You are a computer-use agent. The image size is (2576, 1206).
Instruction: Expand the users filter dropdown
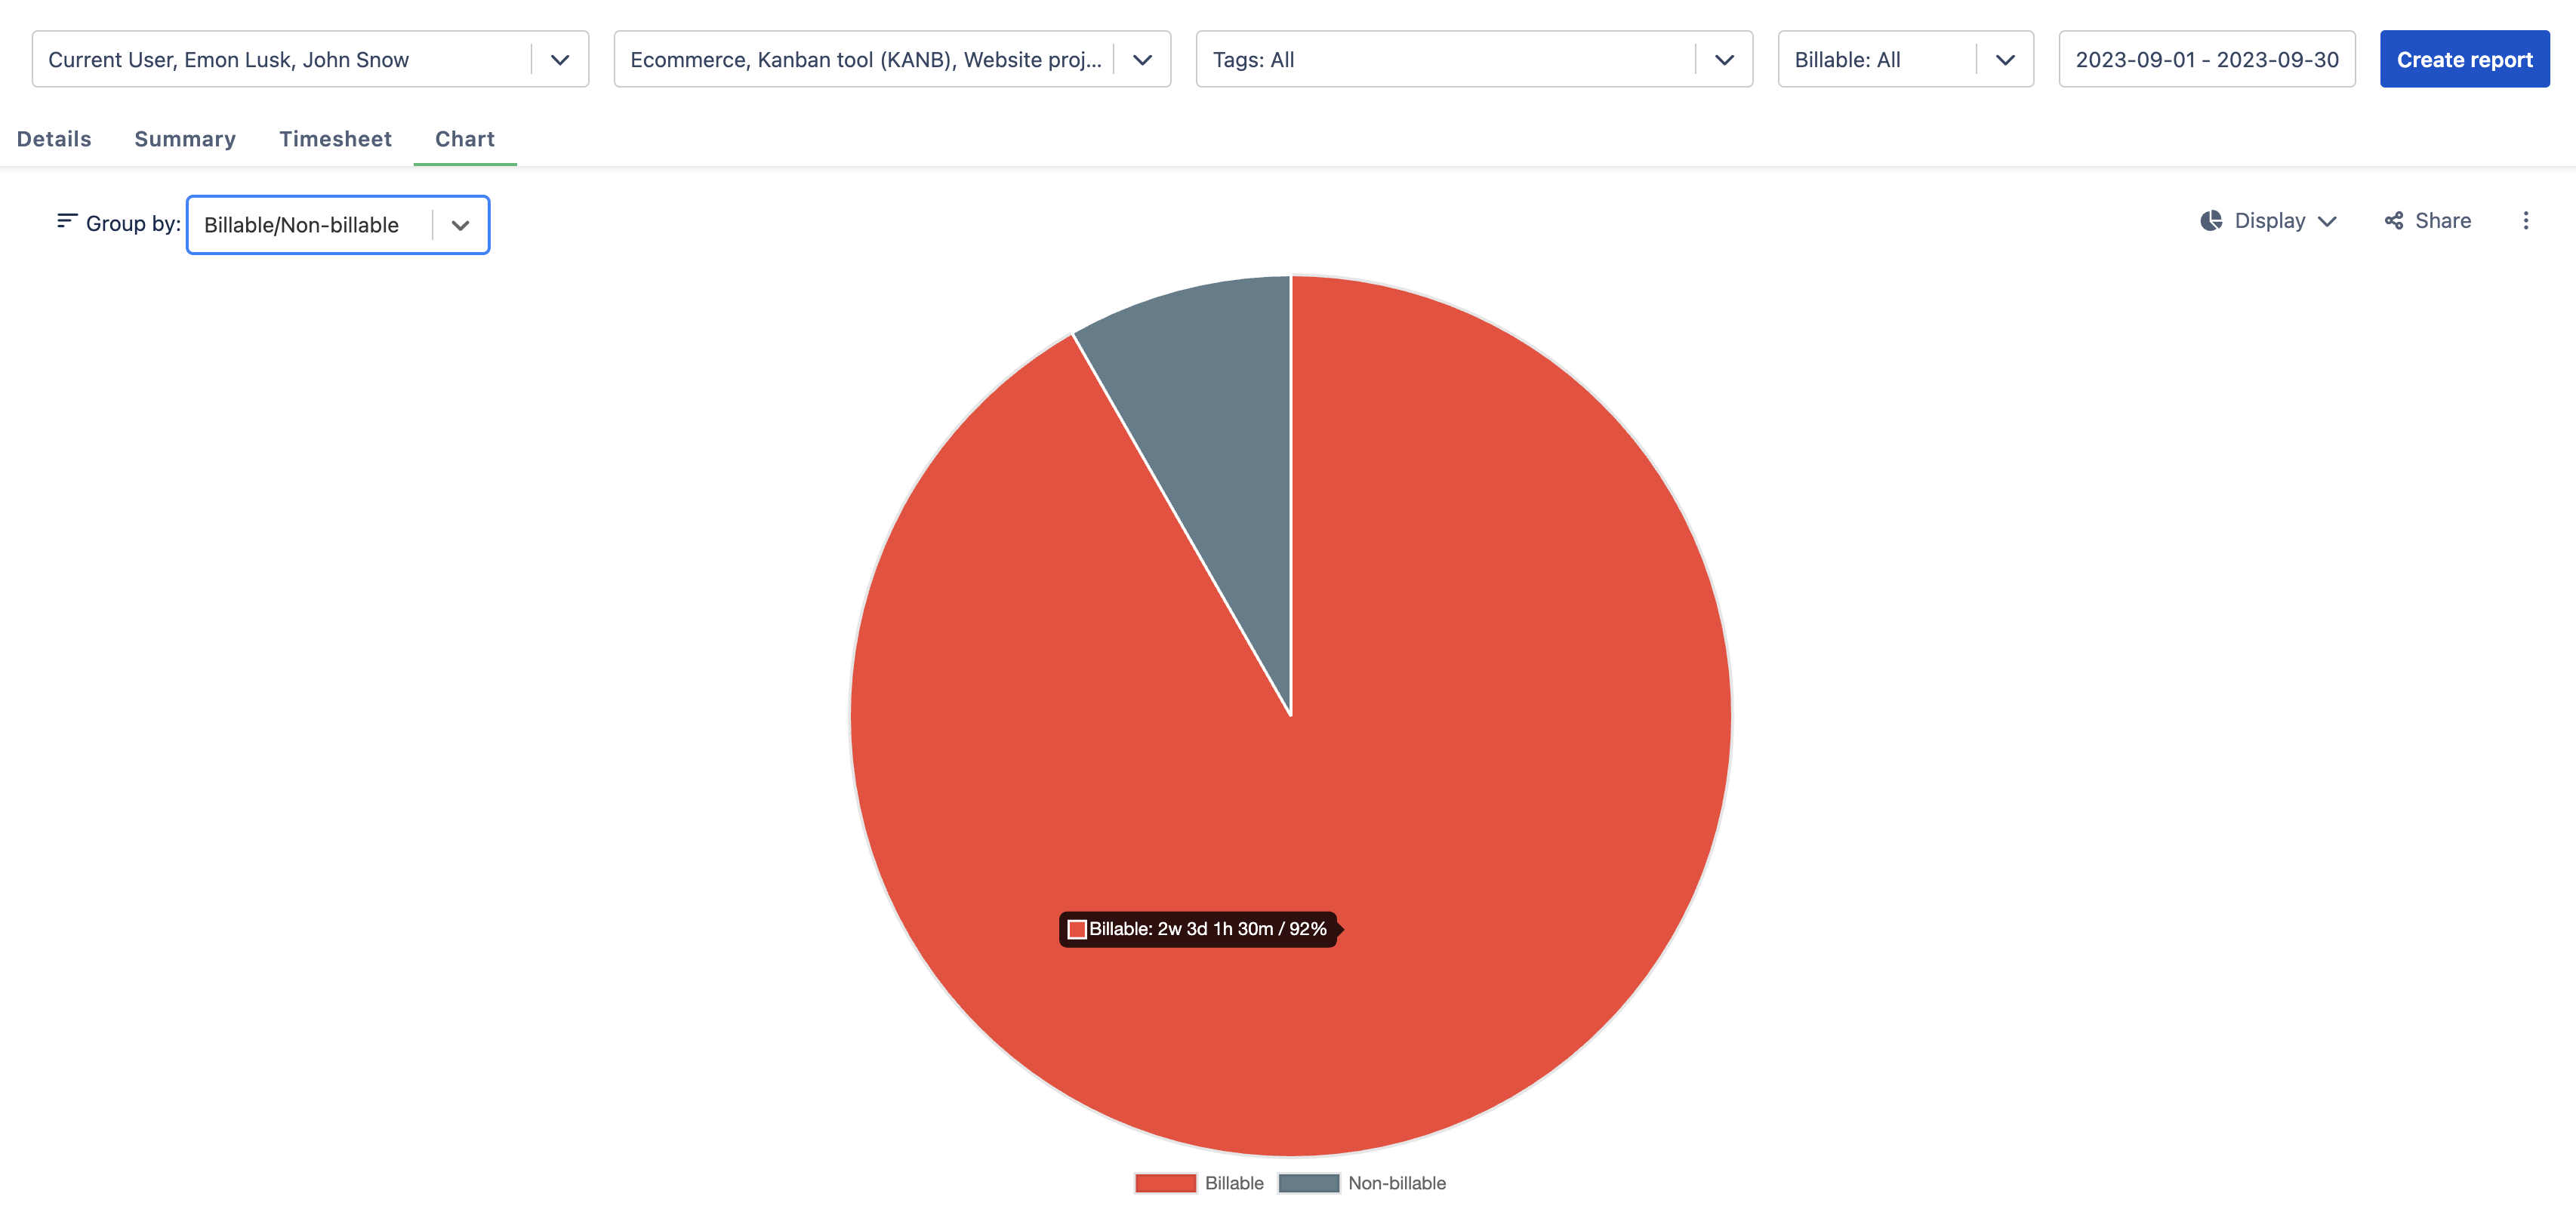560,60
